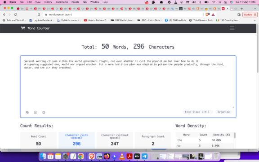The height and width of the screenshot is (162, 259).
Task: Open the How to Perform bookmark
Action: (96, 20)
